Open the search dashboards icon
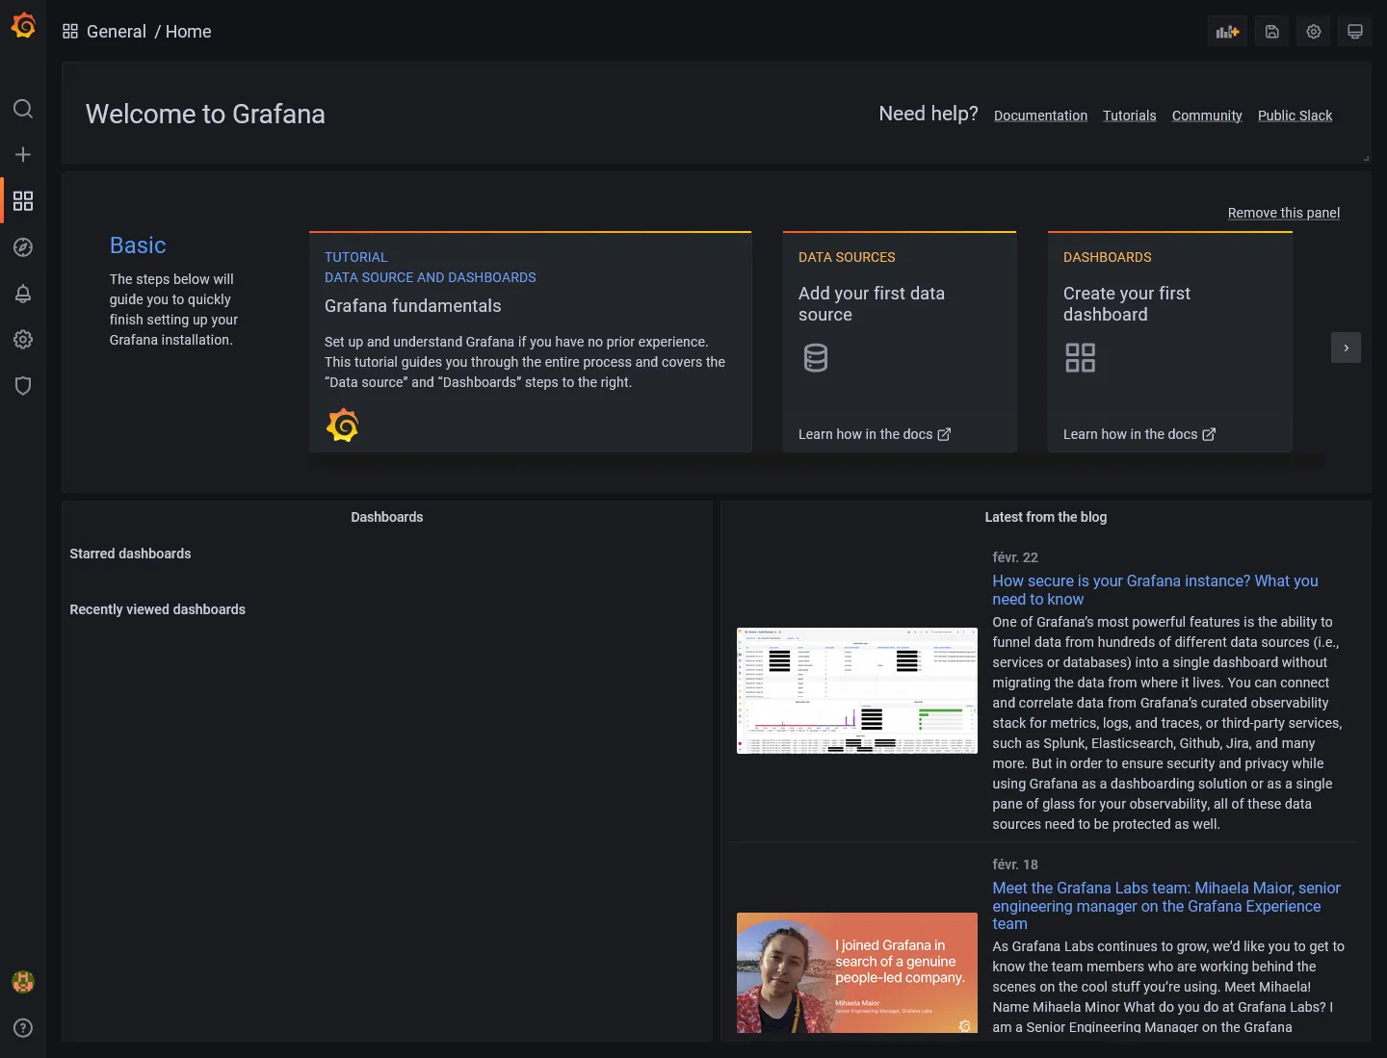 click(x=23, y=109)
